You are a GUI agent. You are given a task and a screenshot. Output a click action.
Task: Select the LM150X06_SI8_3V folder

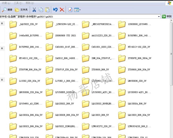pyautogui.click(x=132, y=81)
